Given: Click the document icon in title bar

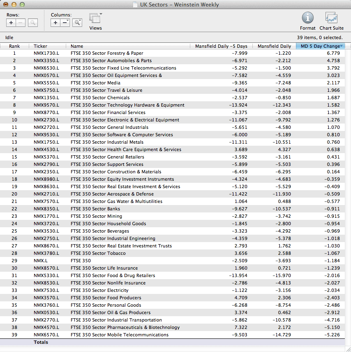Looking at the screenshot, I should pos(135,5).
